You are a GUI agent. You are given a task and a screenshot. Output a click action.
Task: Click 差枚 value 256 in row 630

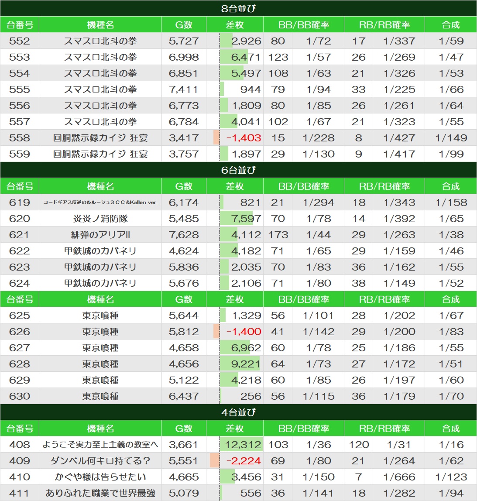(x=251, y=396)
